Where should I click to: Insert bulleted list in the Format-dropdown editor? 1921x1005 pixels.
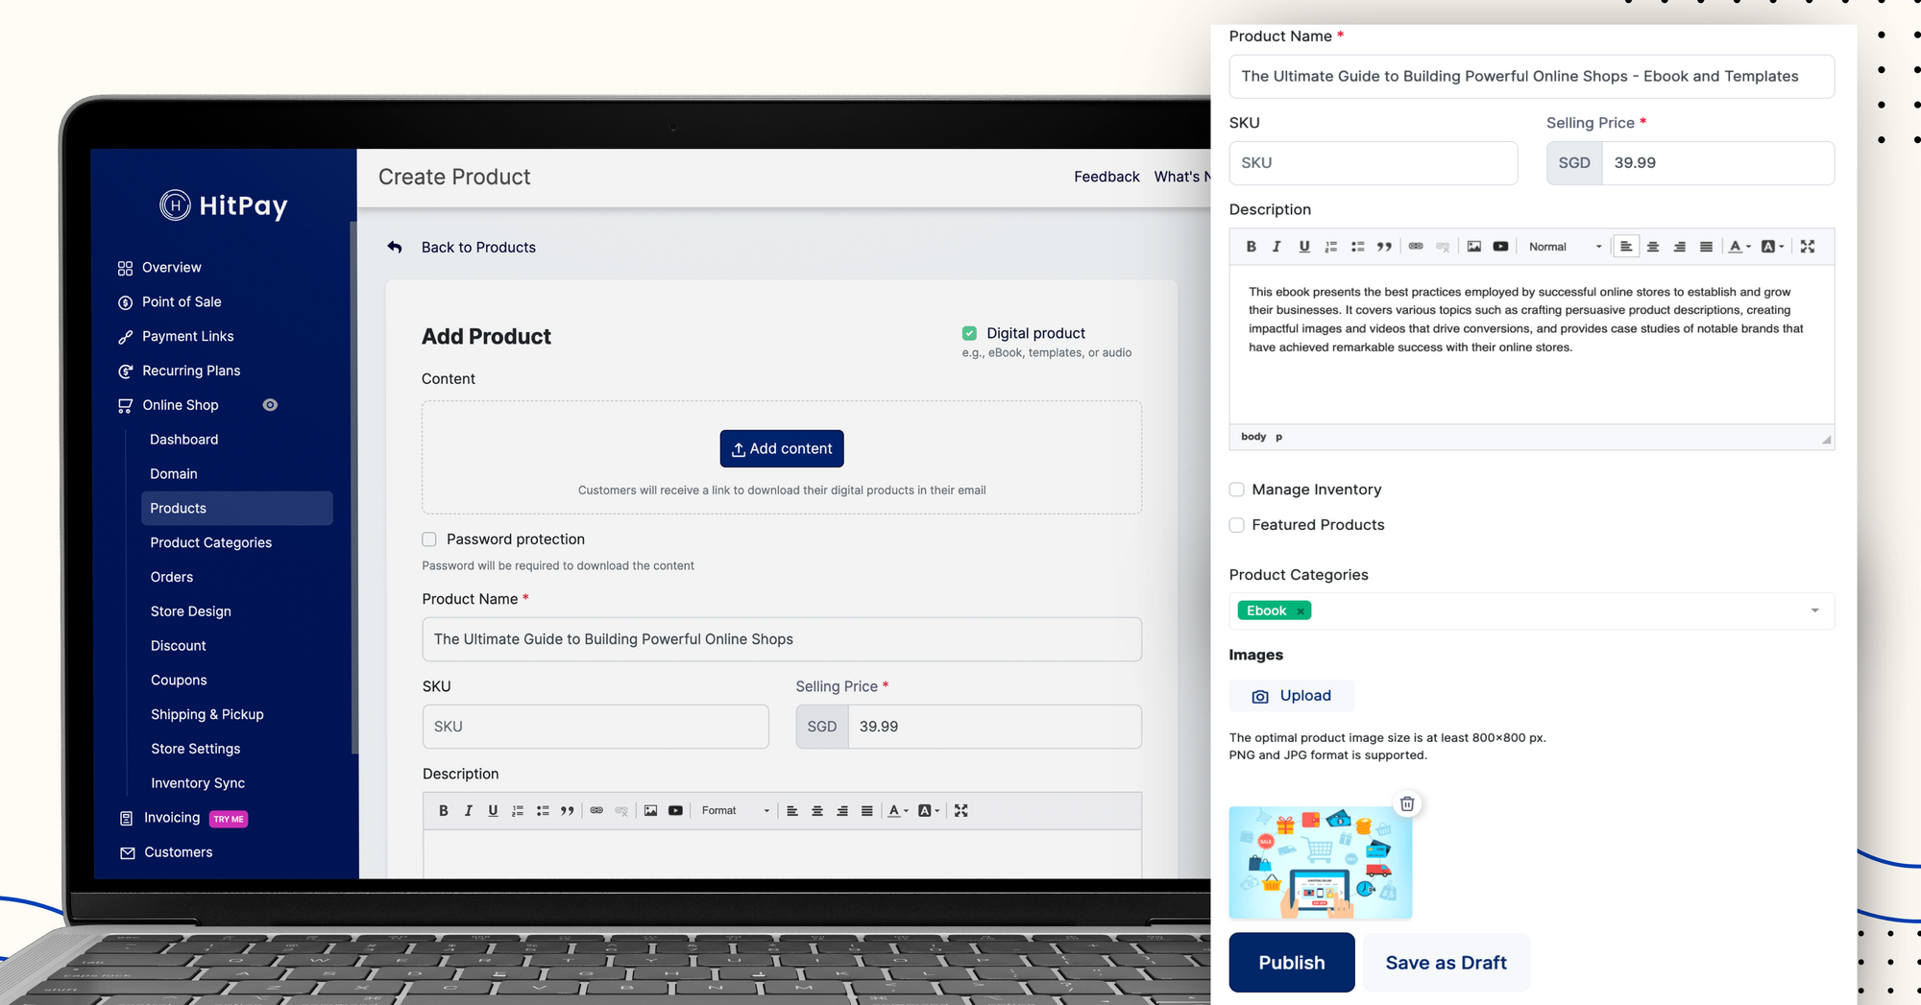click(543, 811)
